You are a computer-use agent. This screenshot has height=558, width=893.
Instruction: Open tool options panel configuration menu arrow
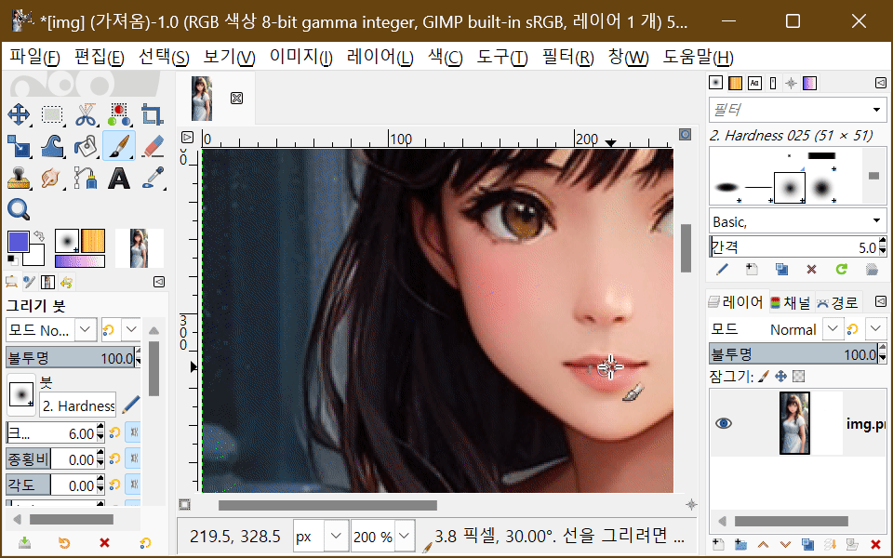click(159, 282)
